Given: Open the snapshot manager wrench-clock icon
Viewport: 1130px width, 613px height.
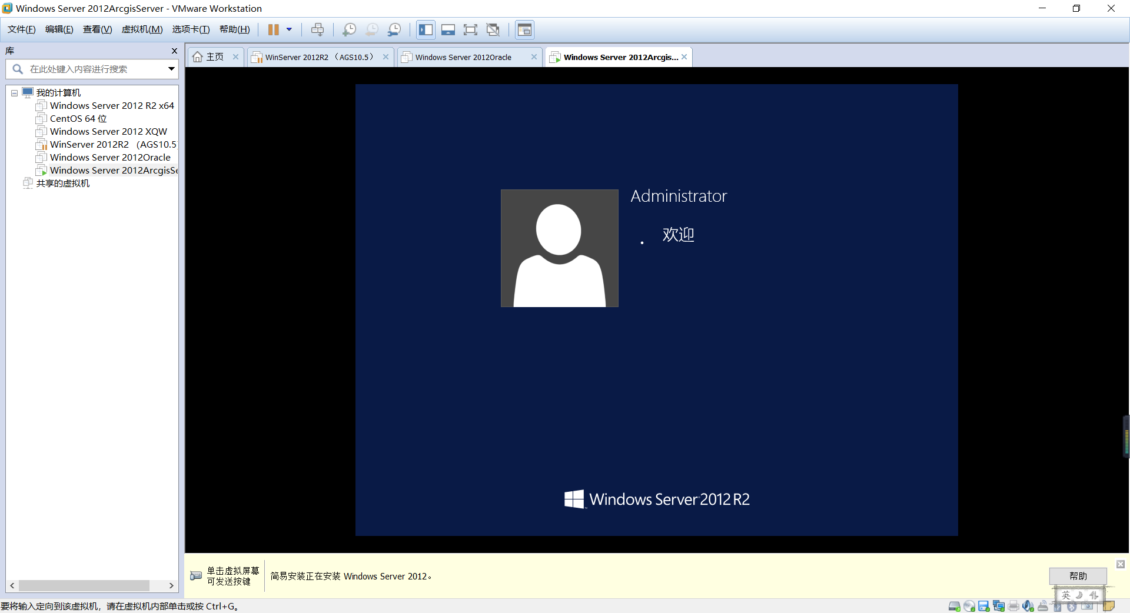Looking at the screenshot, I should 394,29.
